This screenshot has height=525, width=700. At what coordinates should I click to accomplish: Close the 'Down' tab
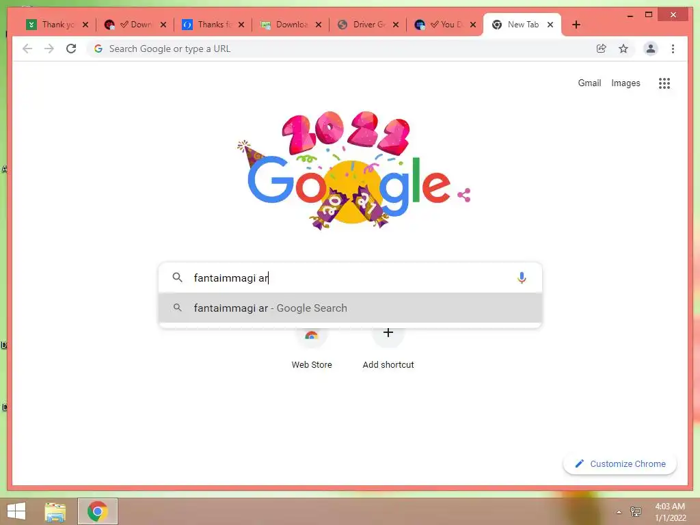(x=163, y=25)
